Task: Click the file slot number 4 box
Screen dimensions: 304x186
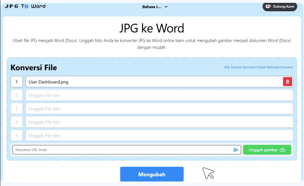Action: 16,122
